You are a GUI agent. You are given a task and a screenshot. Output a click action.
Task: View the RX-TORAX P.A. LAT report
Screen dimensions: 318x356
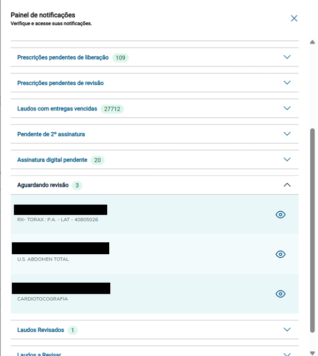[280, 214]
